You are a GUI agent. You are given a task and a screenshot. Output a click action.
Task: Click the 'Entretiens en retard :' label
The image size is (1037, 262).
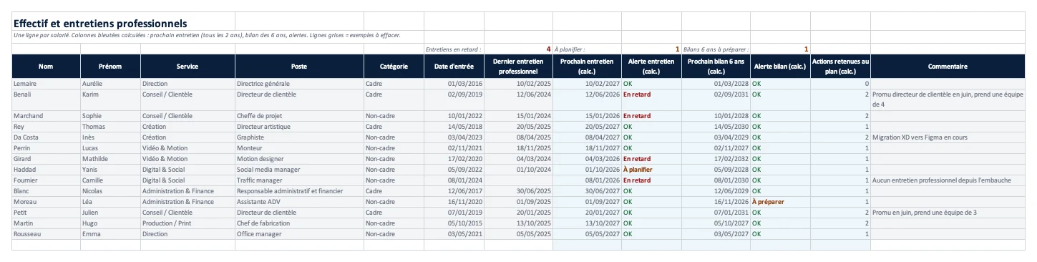[454, 49]
